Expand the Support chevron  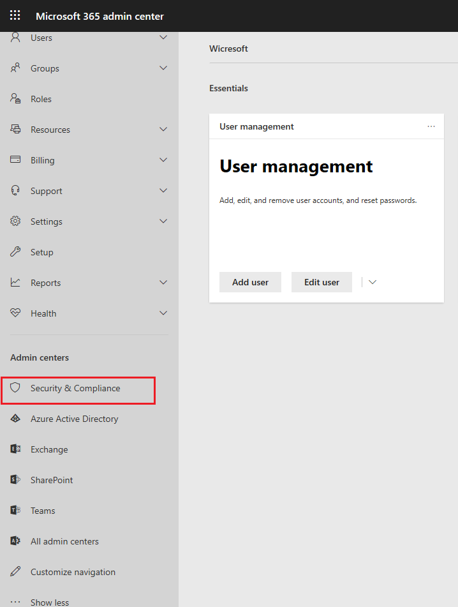163,190
